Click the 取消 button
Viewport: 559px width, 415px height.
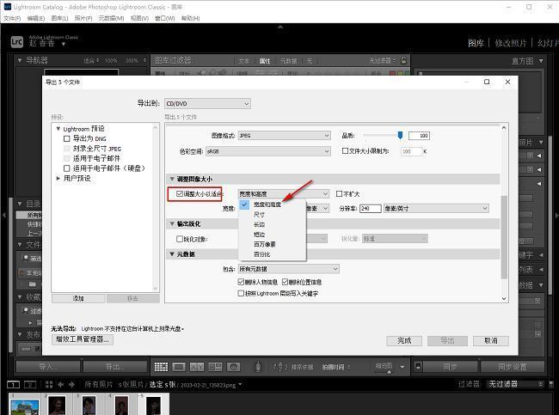[x=490, y=340]
